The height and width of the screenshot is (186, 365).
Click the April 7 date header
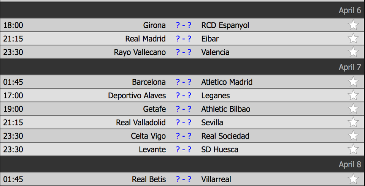(350, 67)
